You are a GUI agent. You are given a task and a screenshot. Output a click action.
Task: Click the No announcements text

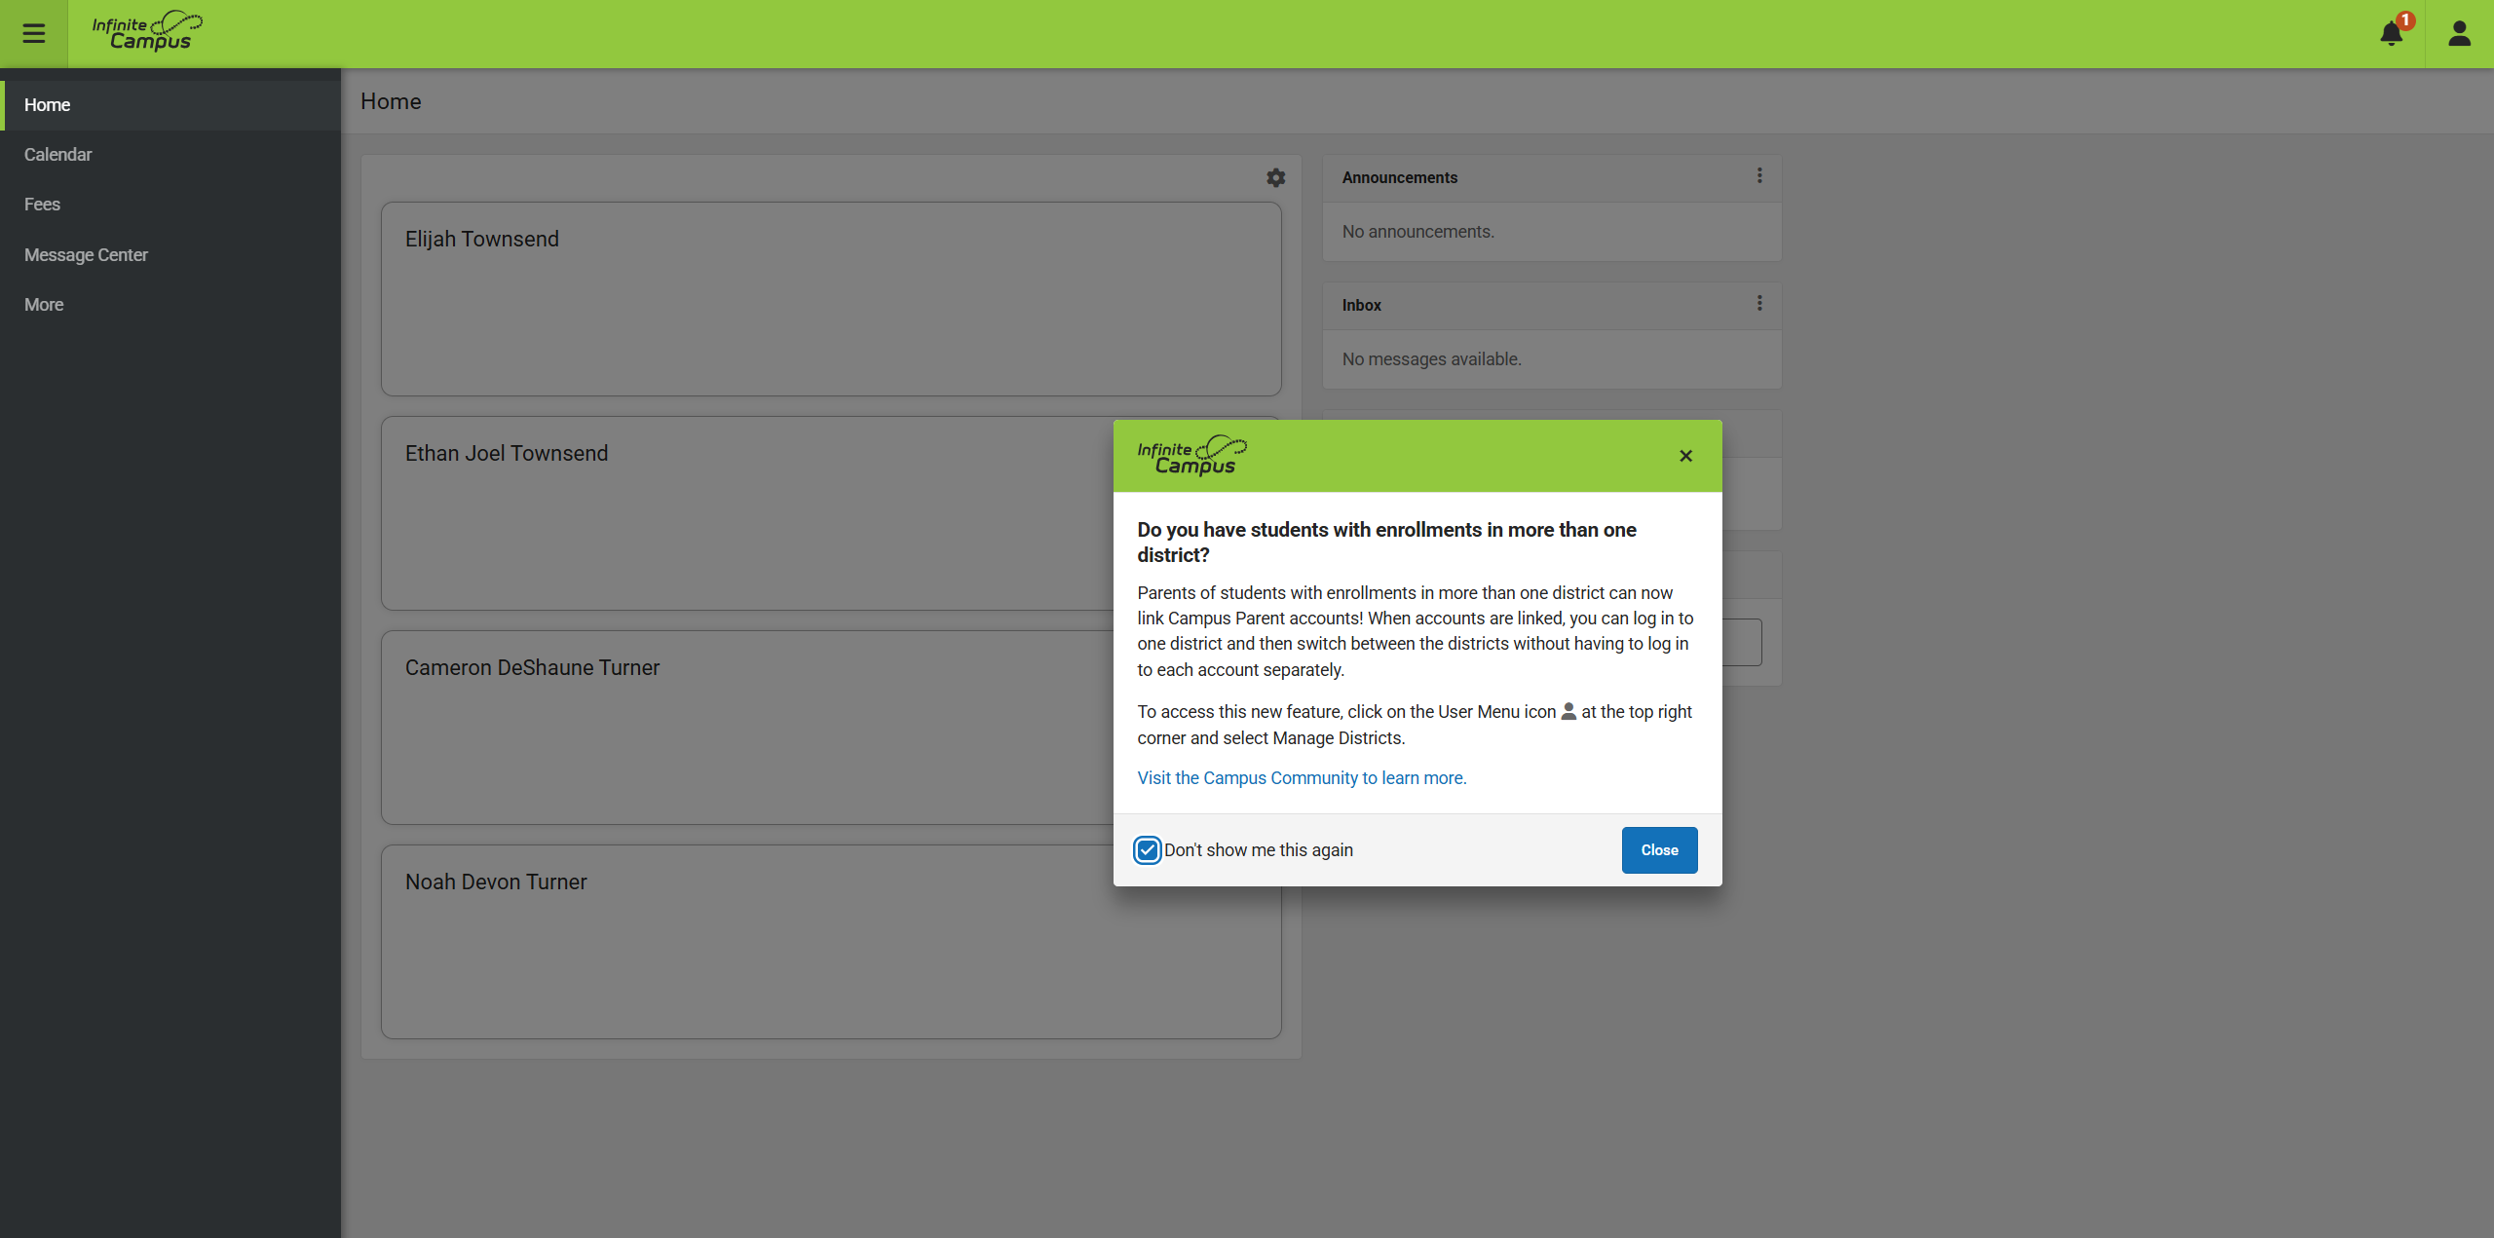[x=1417, y=232]
